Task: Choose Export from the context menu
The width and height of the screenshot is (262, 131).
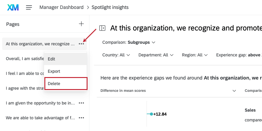Action: click(x=54, y=71)
